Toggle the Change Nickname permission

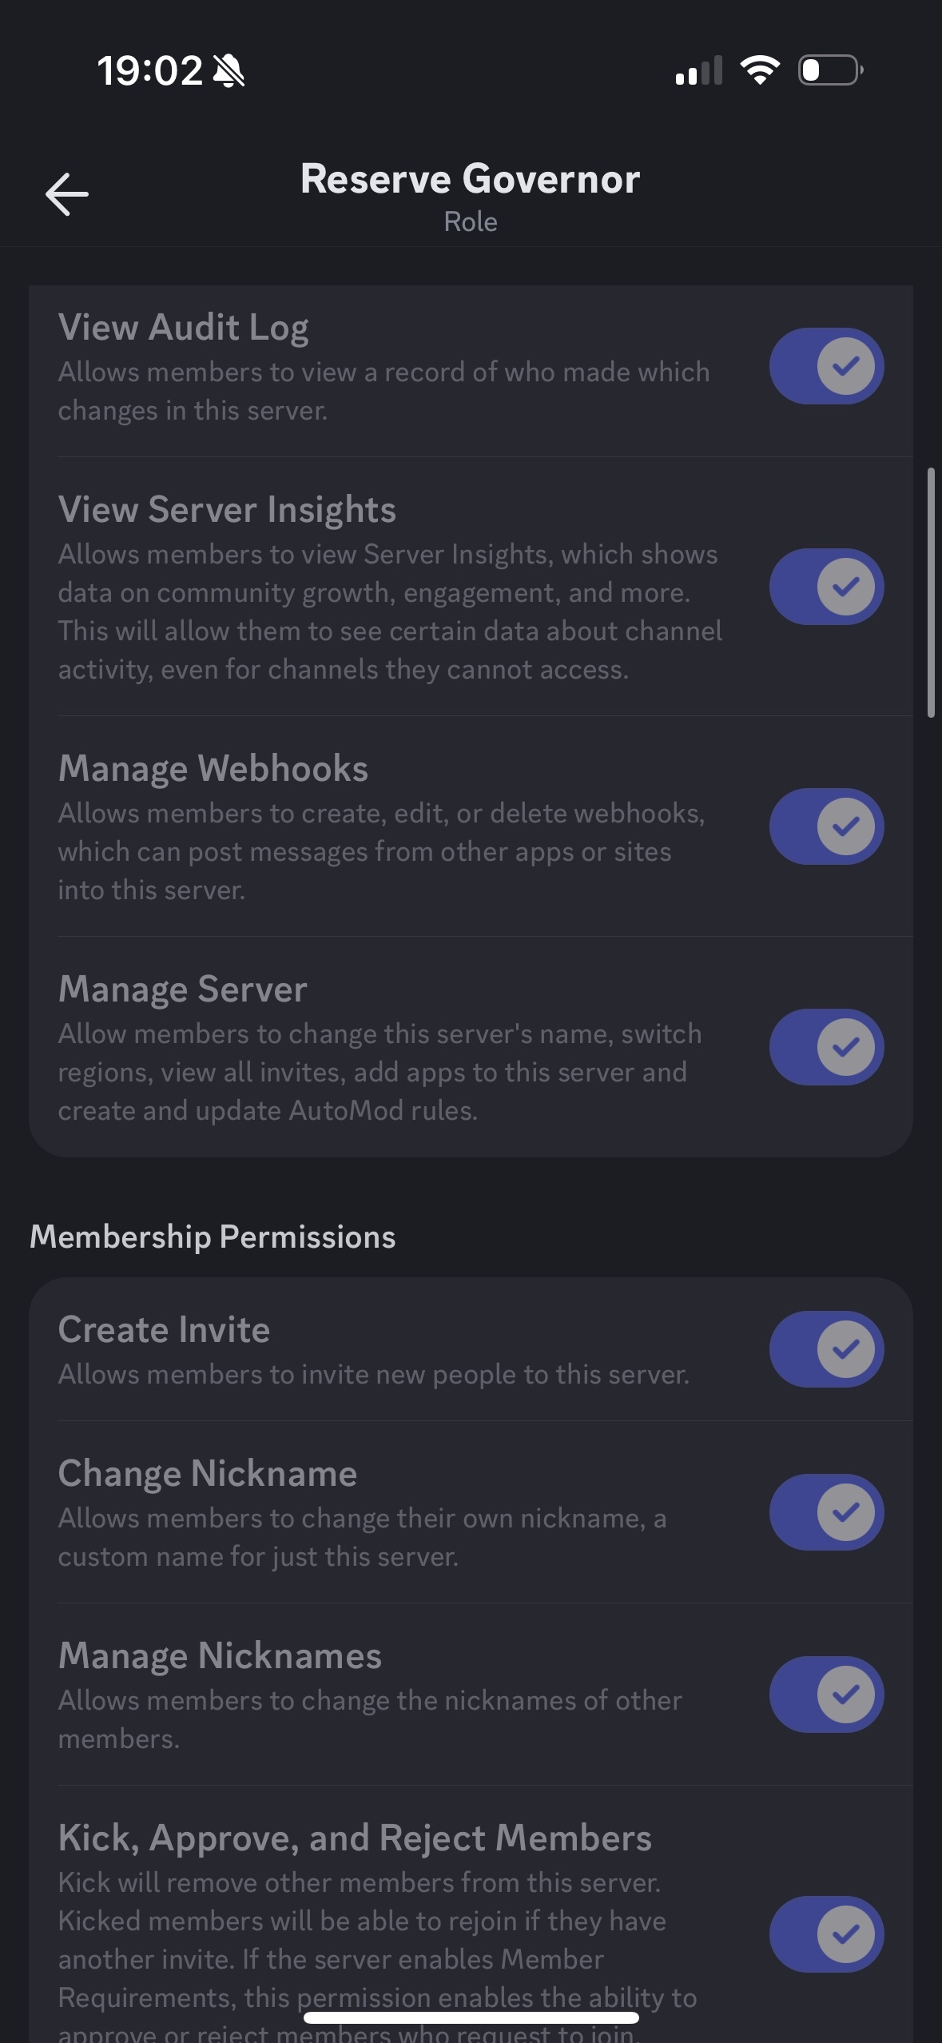(826, 1513)
